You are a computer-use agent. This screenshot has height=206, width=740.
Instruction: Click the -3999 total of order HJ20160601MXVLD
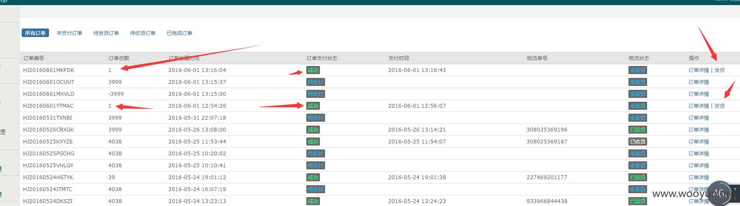[x=116, y=94]
